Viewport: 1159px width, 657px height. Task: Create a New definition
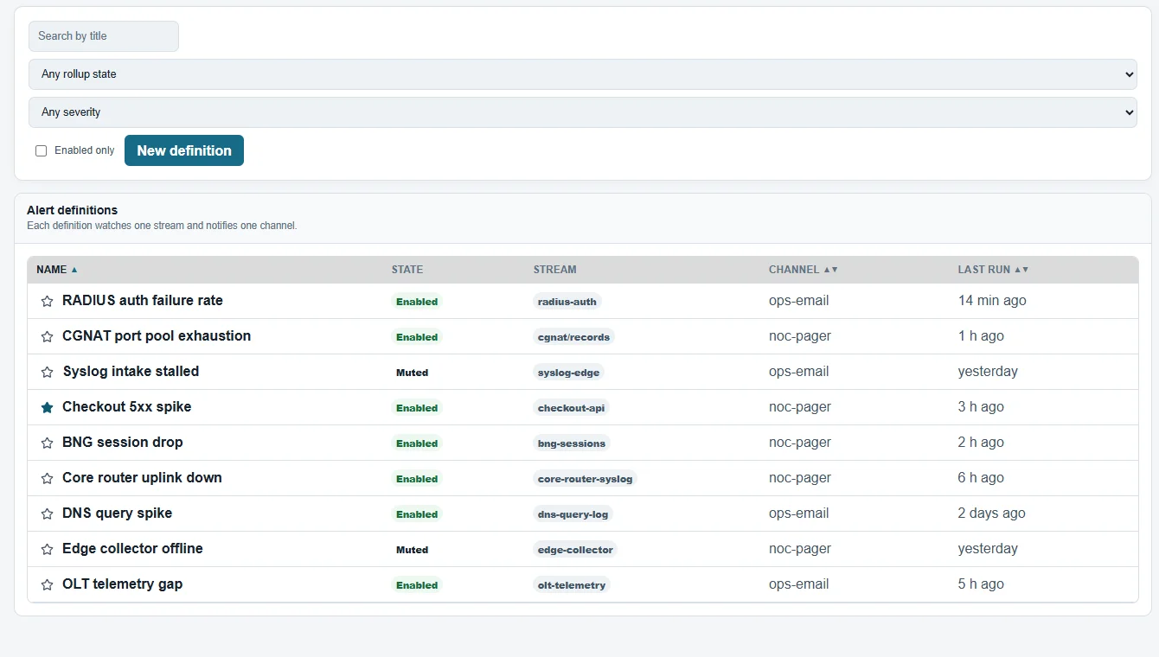tap(184, 150)
